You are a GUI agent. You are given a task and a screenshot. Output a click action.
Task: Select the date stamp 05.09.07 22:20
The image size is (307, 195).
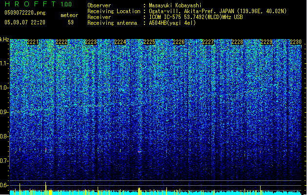coord(25,22)
